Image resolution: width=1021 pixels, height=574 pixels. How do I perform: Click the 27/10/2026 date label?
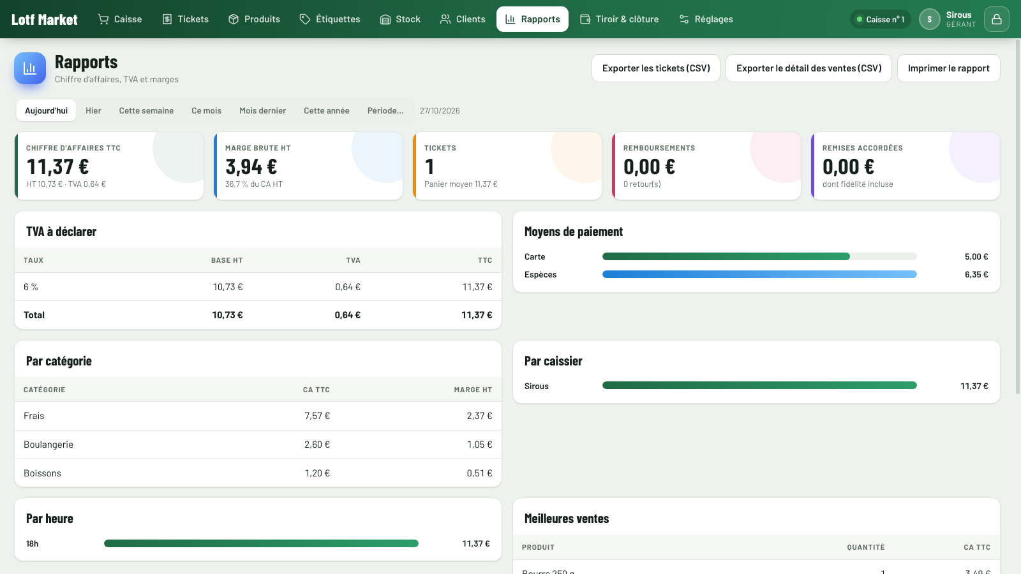tap(440, 110)
